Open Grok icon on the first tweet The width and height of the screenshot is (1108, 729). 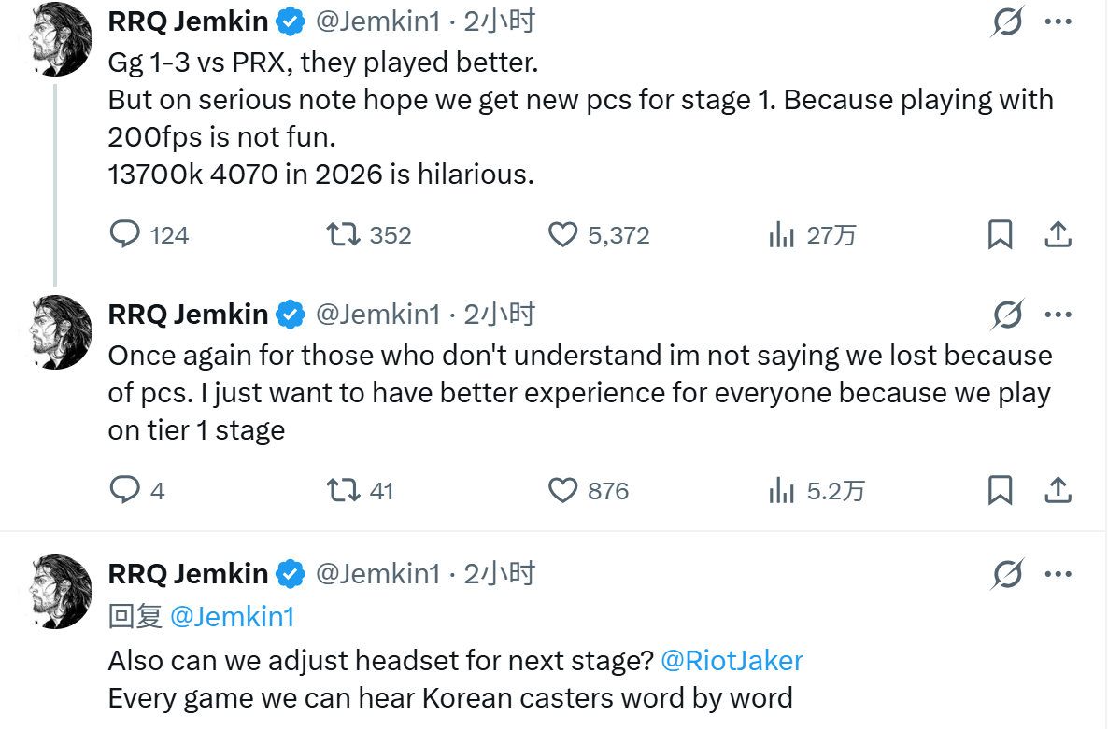click(1007, 21)
